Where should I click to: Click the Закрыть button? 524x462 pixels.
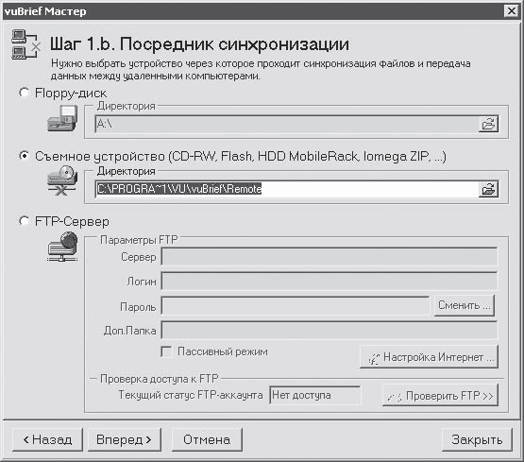point(477,439)
